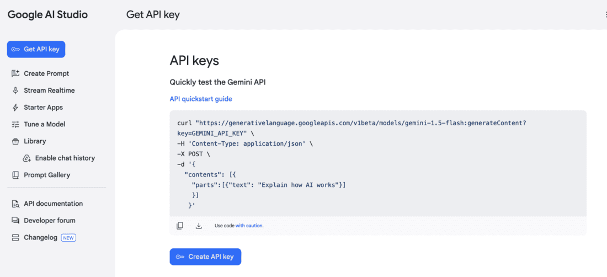Click the API documentation search-page icon
The image size is (607, 277).
tap(15, 204)
